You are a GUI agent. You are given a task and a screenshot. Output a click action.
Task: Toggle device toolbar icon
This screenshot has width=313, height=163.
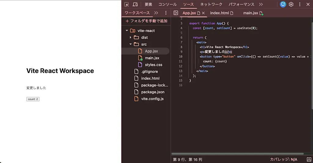tap(135, 4)
